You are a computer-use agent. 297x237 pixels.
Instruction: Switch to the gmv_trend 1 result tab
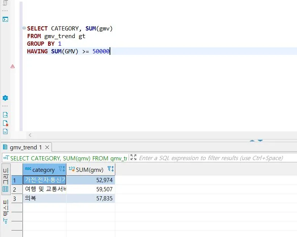click(x=26, y=147)
